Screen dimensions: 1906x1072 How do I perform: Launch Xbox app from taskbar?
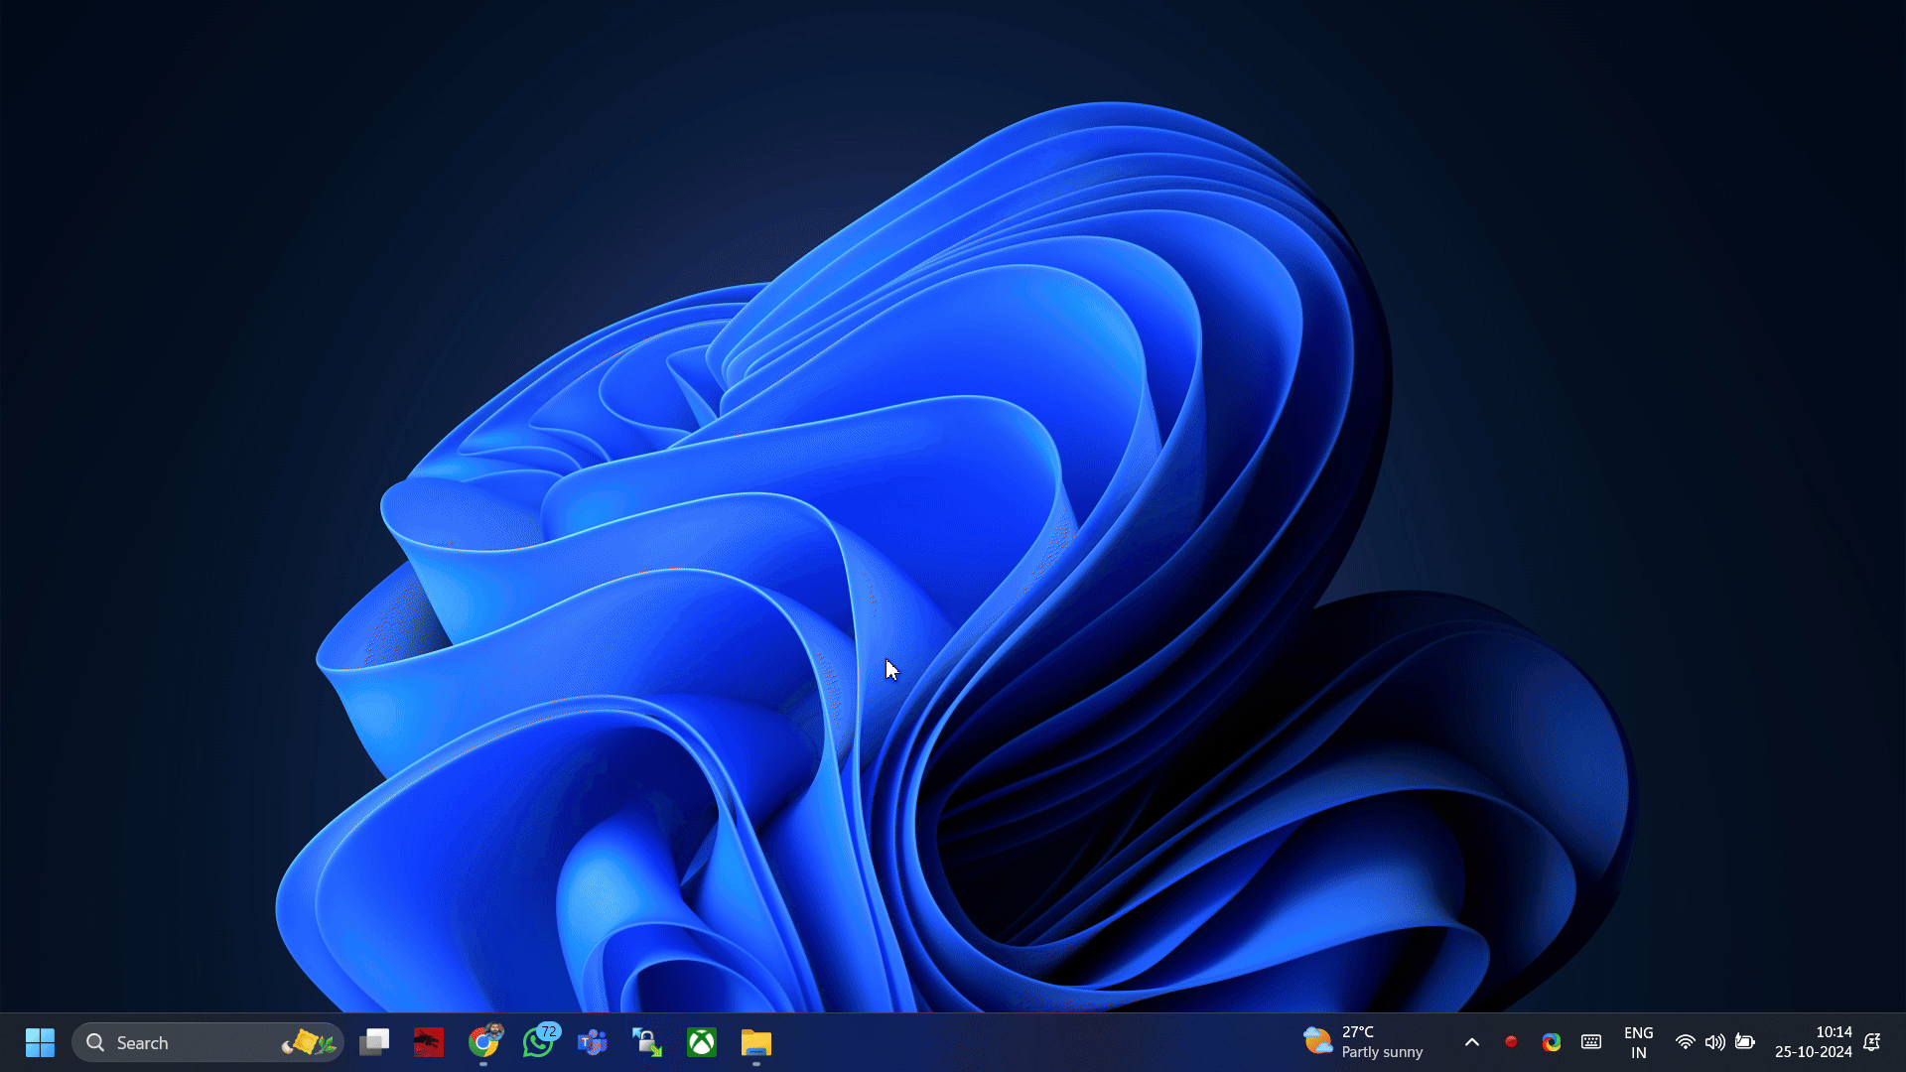702,1042
